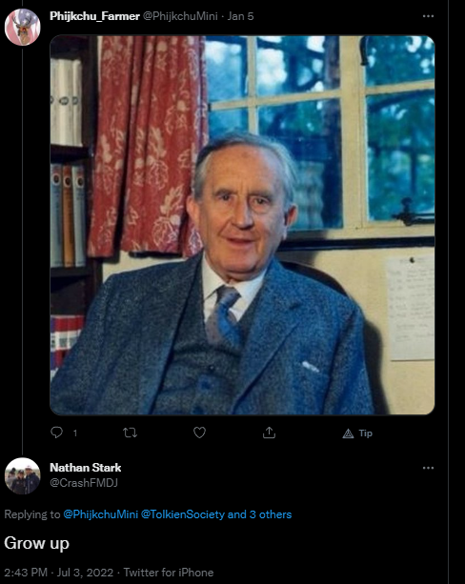Expand the 'and 3 others' link
Screen dimensions: 465x584
[x=260, y=514]
